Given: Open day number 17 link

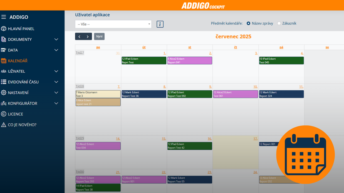Looking at the screenshot, I should pyautogui.click(x=255, y=138).
